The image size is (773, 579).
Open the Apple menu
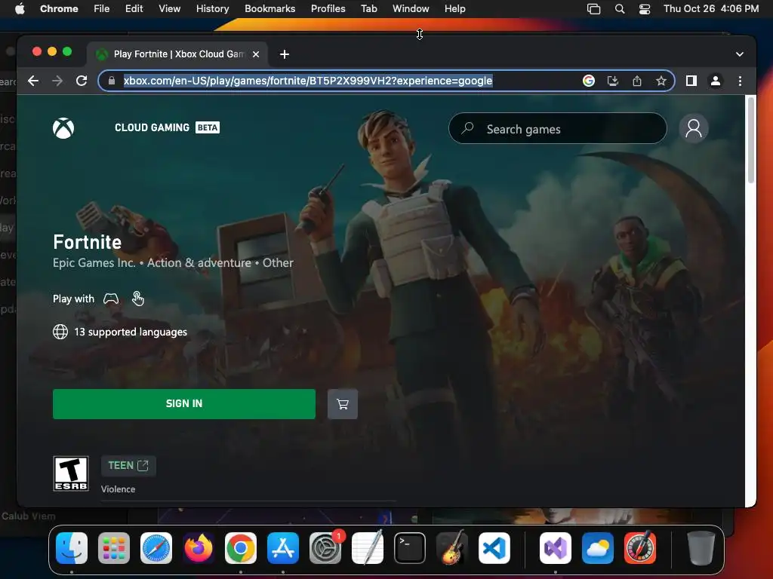(19, 9)
